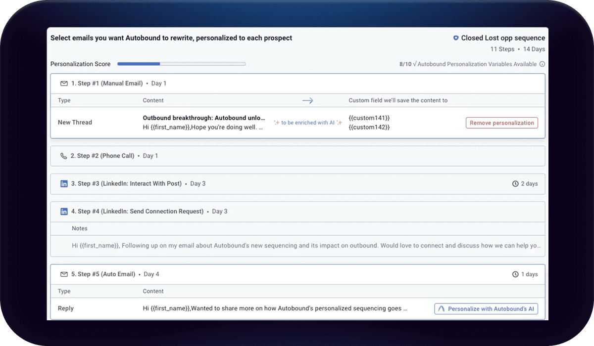Click the phone icon on Step #2
594x346 pixels.
pyautogui.click(x=63, y=155)
